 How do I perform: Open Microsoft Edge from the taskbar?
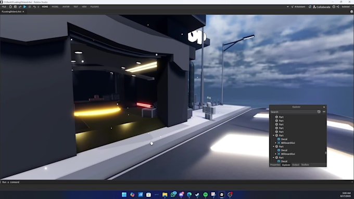coord(189,194)
